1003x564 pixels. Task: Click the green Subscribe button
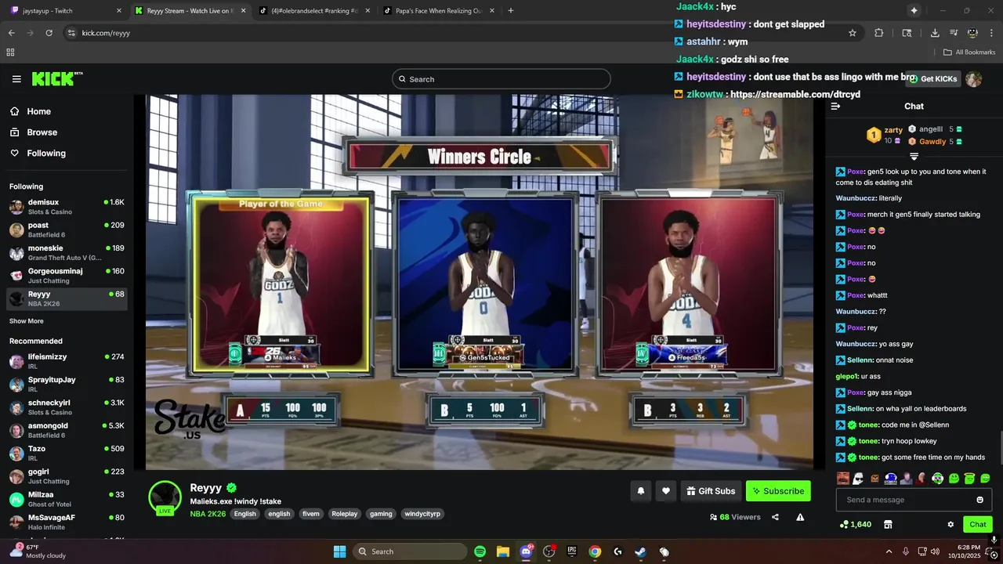[778, 491]
